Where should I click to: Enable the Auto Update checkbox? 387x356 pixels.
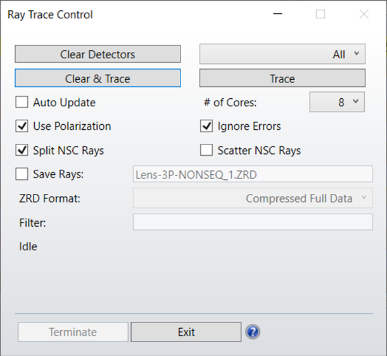[x=22, y=102]
